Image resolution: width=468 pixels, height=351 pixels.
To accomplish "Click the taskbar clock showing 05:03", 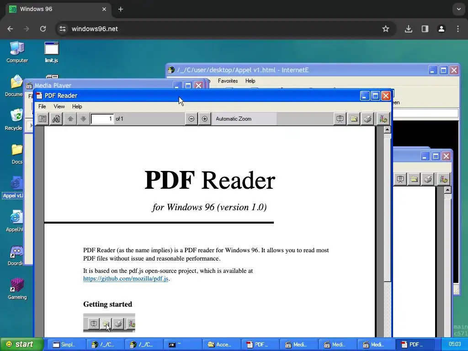I will point(455,344).
